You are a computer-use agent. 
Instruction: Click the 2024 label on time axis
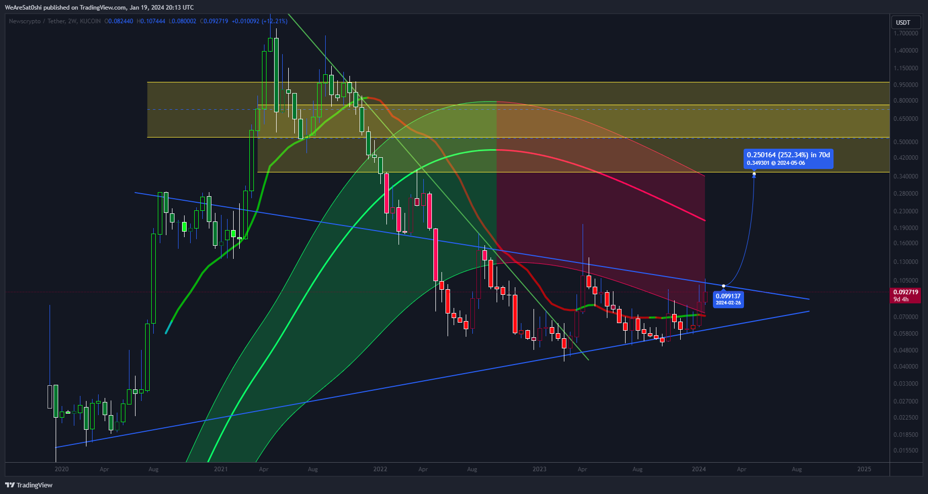(699, 469)
